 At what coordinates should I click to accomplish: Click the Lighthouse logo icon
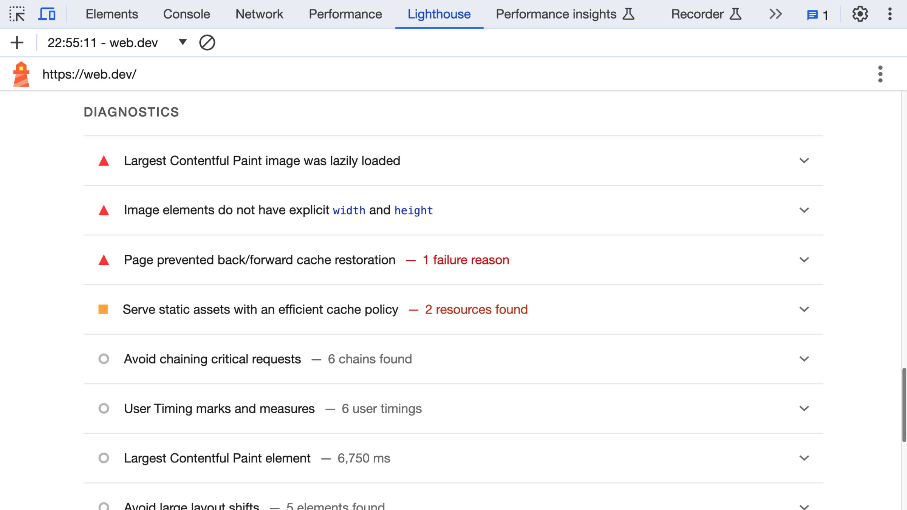(x=21, y=74)
